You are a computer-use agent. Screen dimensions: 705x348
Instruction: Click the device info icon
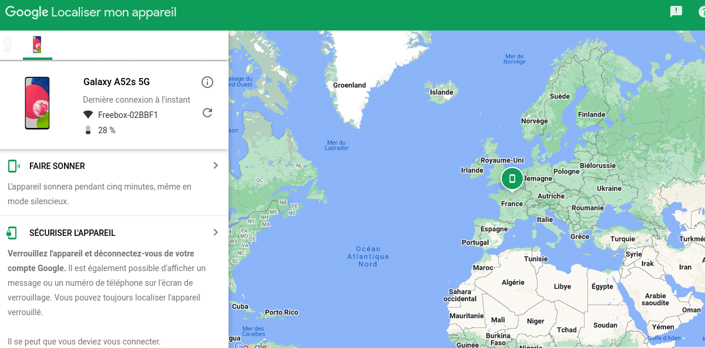point(207,82)
